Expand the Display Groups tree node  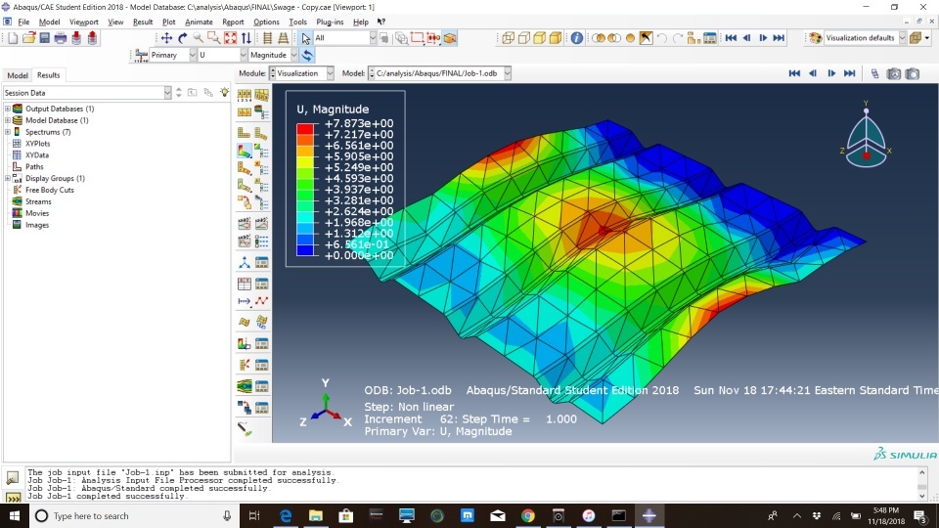tap(8, 178)
